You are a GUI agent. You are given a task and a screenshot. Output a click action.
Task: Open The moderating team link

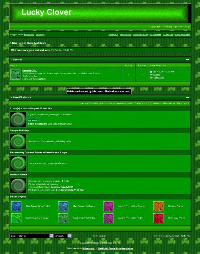click(120, 103)
